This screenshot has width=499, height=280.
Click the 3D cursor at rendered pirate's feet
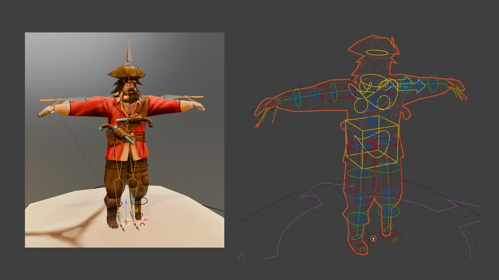click(126, 222)
